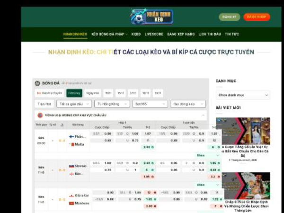
Task: Collapse Vòng loại World Cup khu vực Châu Âu section
Action: pyautogui.click(x=203, y=115)
